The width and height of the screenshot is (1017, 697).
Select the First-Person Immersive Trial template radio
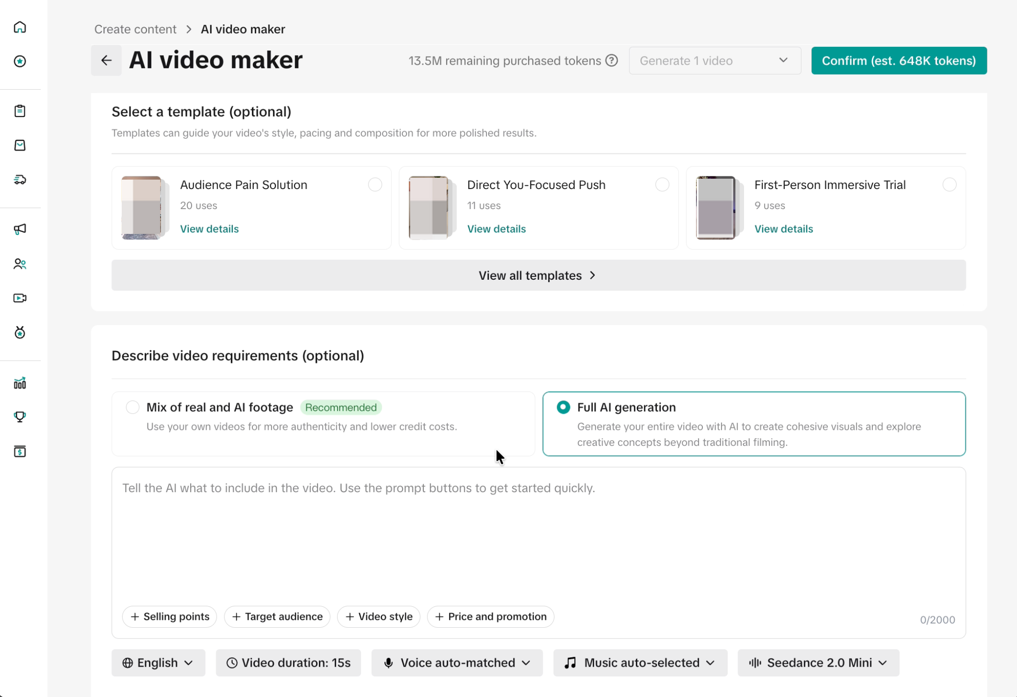point(949,185)
